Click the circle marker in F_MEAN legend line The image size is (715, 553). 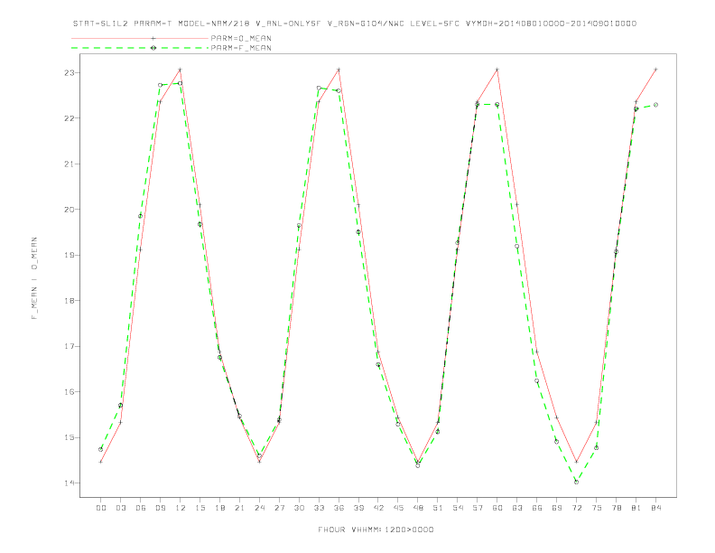(153, 48)
